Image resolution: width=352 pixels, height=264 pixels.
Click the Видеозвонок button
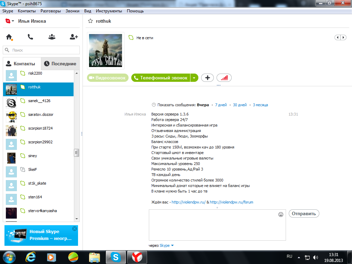coord(108,78)
